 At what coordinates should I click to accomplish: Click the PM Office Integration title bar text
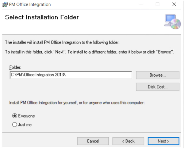click(x=30, y=4)
